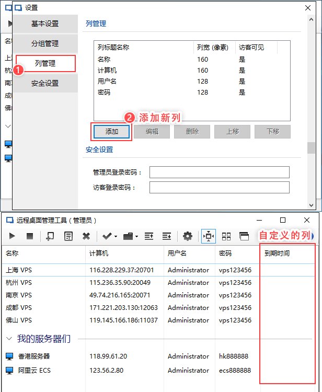Click the settings window scroll-up arrow

pos(311,19)
